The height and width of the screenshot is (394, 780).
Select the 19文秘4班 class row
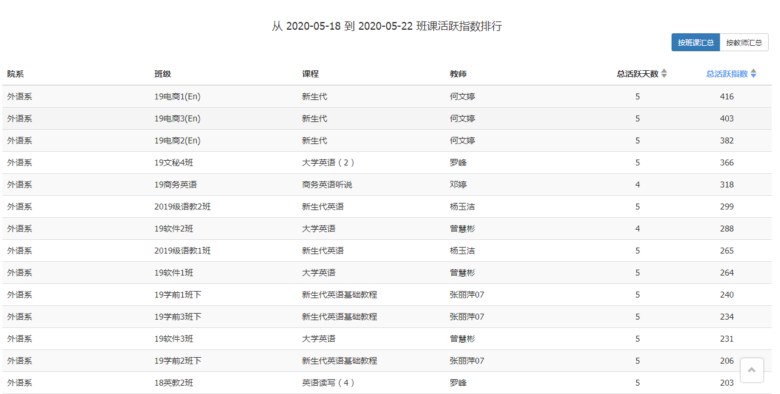point(387,162)
